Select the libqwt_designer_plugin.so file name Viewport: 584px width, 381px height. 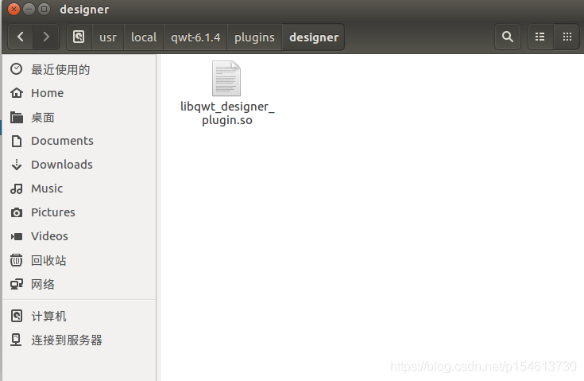227,113
